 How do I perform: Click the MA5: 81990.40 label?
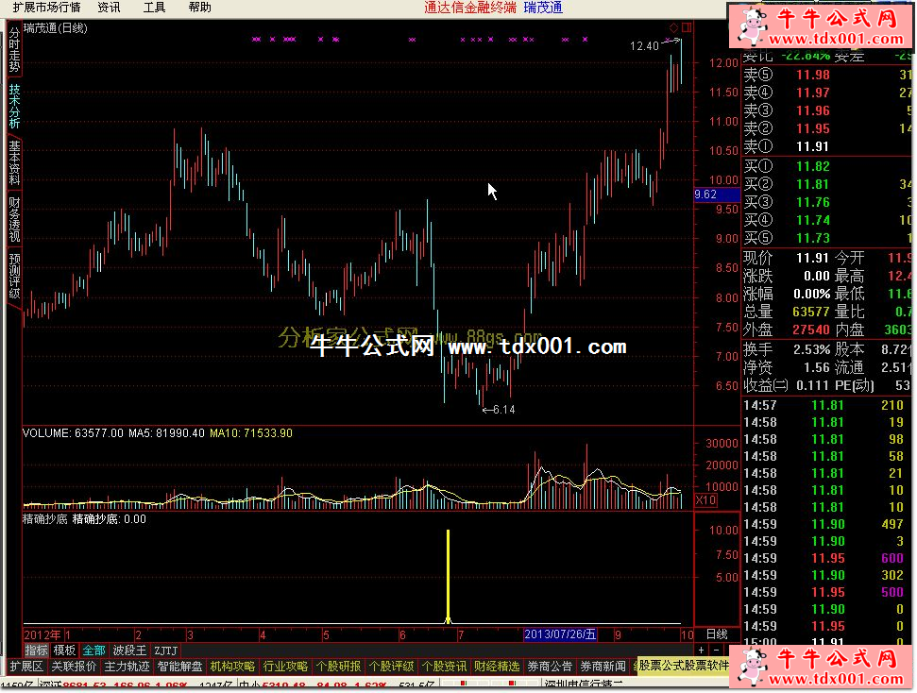coord(166,433)
